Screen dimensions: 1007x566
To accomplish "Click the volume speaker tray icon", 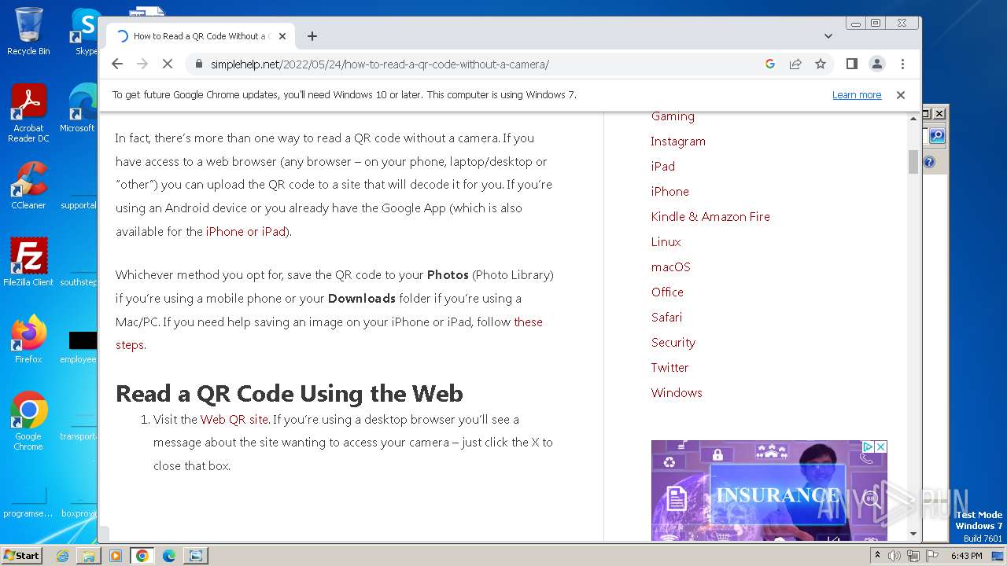I will click(894, 556).
